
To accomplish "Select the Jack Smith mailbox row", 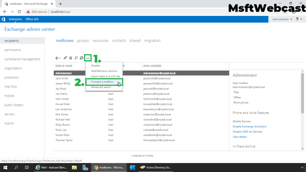I will pos(141,79).
